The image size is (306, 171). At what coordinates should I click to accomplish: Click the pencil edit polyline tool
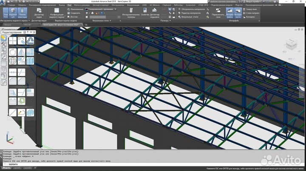pyautogui.click(x=21, y=112)
